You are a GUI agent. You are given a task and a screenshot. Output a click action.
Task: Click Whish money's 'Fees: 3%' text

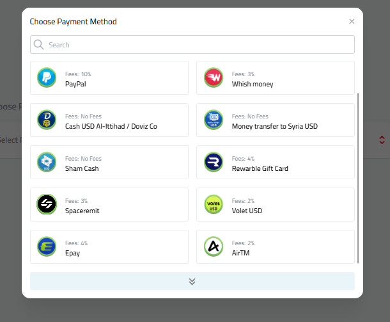(x=243, y=74)
